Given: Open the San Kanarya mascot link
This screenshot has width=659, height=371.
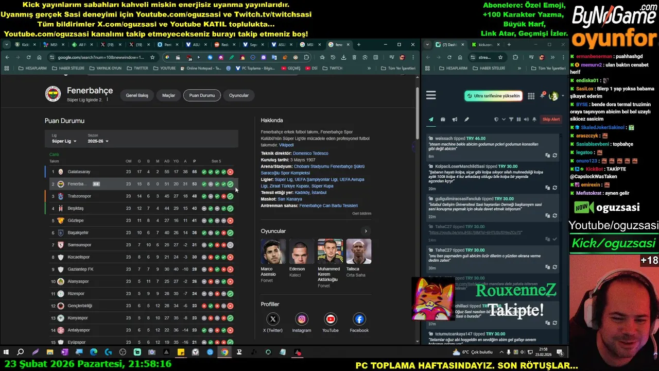Looking at the screenshot, I should click(x=290, y=199).
